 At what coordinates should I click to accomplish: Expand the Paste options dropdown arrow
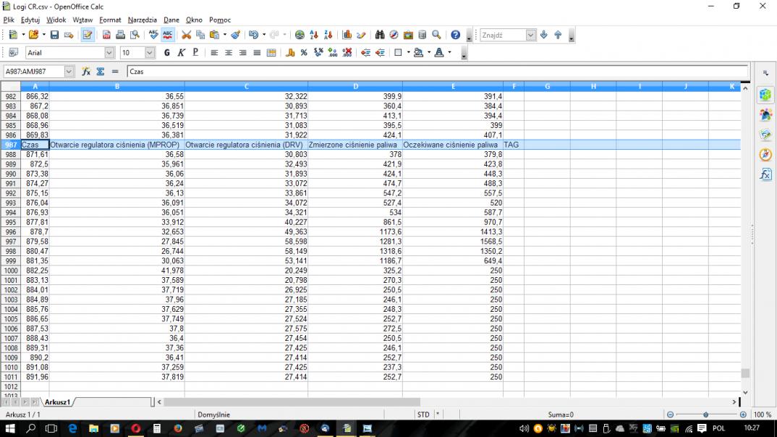pos(224,35)
